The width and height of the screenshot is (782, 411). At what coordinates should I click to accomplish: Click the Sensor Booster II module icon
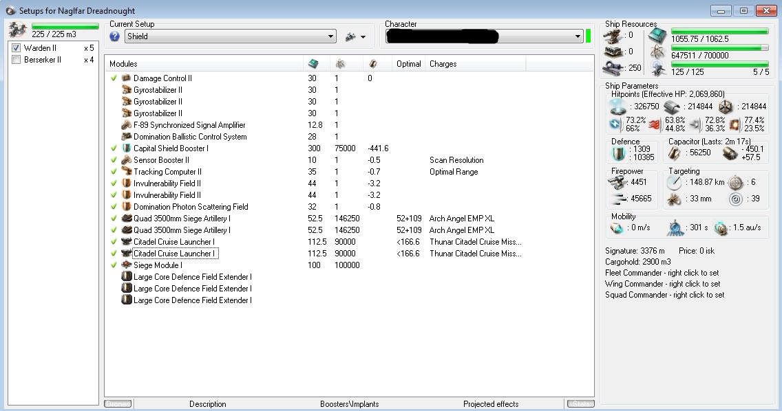click(126, 159)
